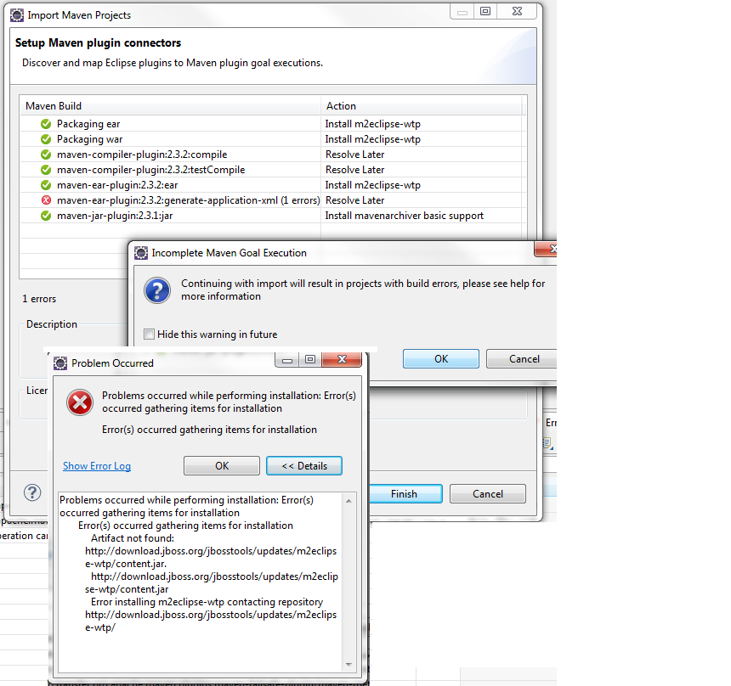731x686 pixels.
Task: Cancel the Incomplete Maven Goal Execution dialog
Action: click(x=522, y=359)
